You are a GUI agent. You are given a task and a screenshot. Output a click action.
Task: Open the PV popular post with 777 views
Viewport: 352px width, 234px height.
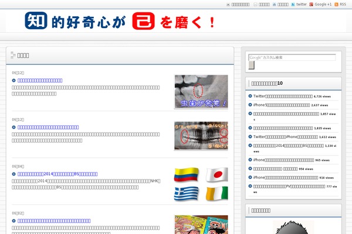tap(289, 187)
